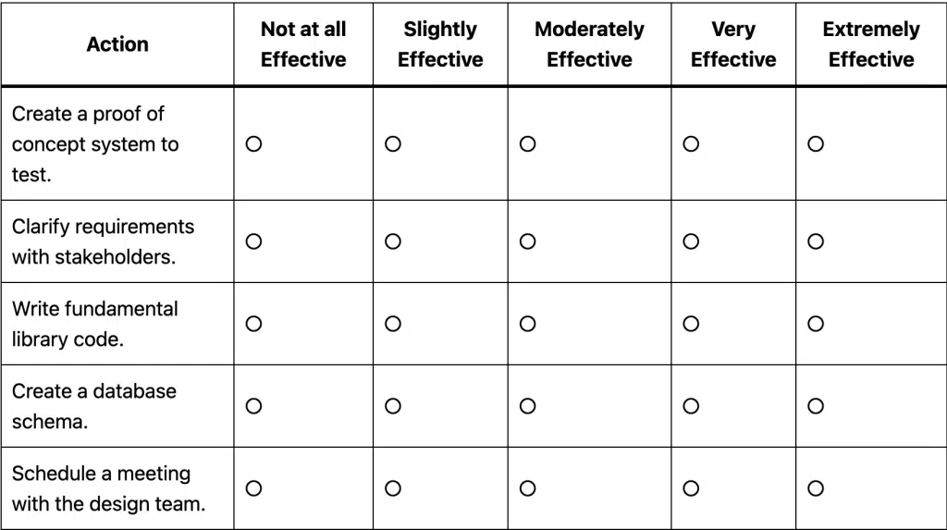This screenshot has height=530, width=947.
Task: Rate writing library code as Moderately Effective
Action: (x=528, y=324)
